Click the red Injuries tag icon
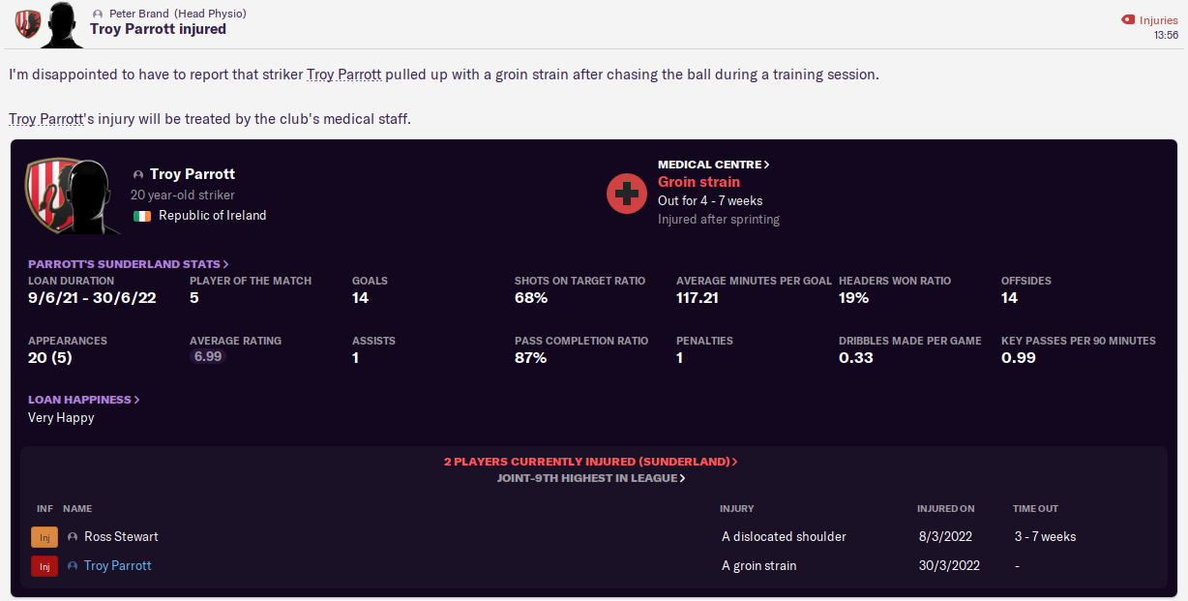Viewport: 1188px width, 601px height. [1127, 19]
